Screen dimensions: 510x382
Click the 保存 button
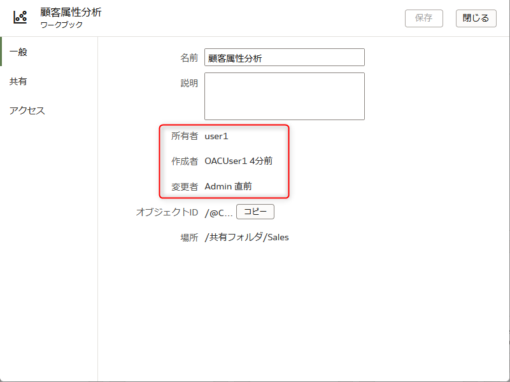click(424, 18)
